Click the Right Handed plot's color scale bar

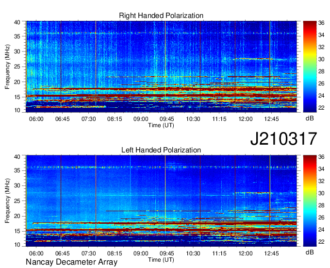[x=310, y=67]
